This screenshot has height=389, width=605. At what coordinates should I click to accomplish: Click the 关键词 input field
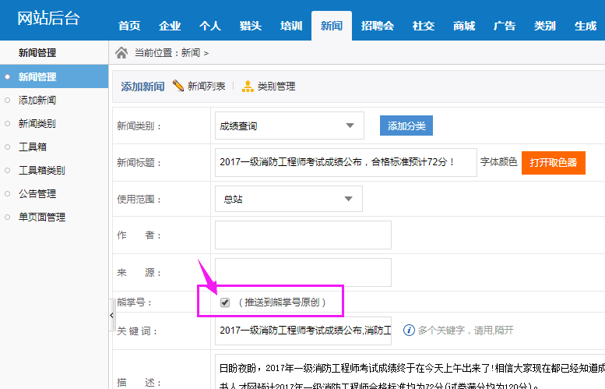click(303, 331)
